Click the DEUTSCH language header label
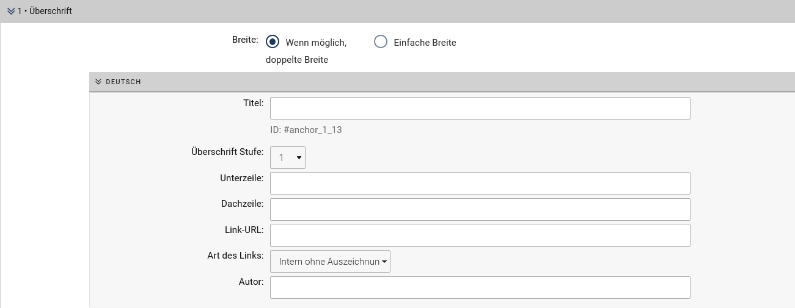 click(123, 82)
